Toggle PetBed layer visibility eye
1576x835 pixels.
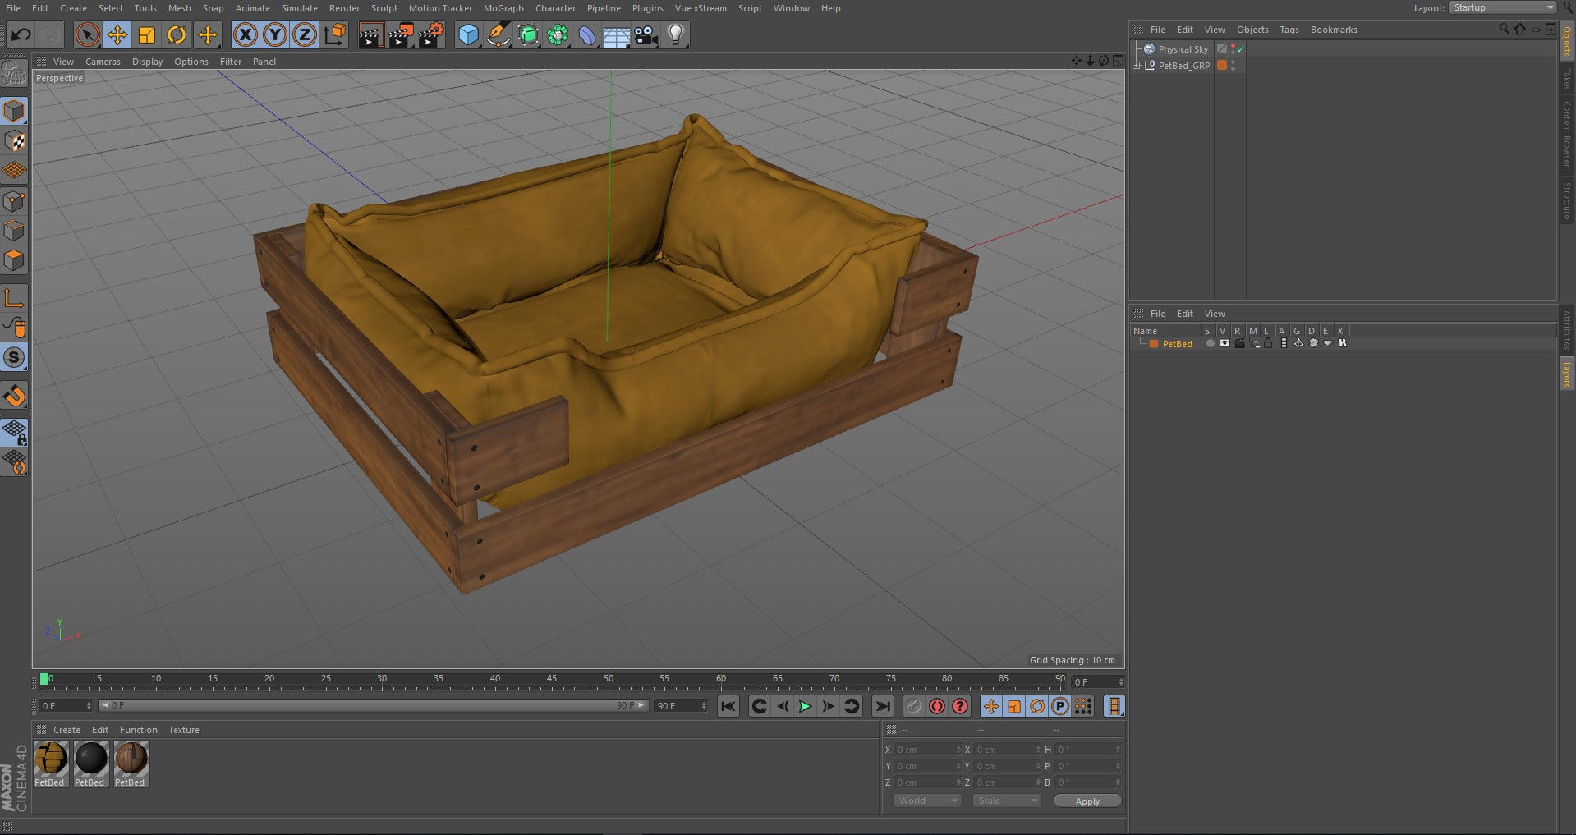click(1225, 343)
